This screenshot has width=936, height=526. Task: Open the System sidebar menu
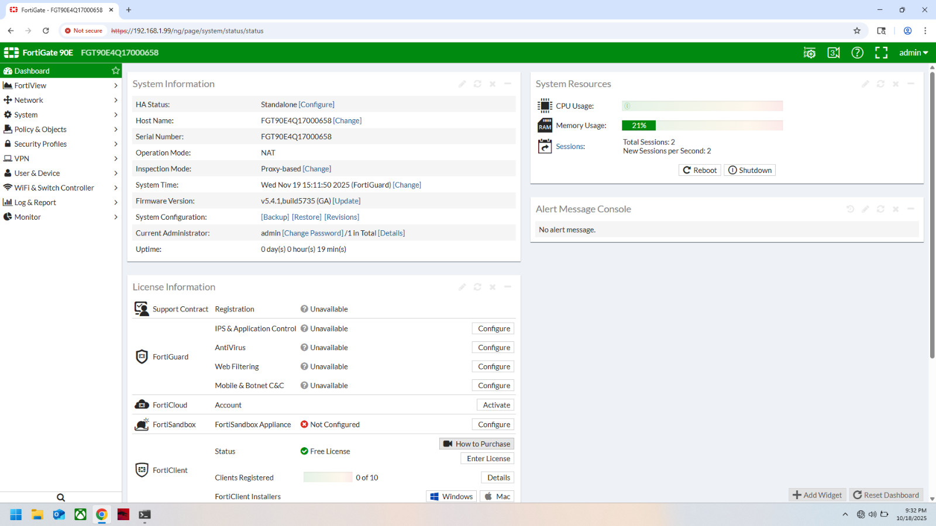[61, 115]
